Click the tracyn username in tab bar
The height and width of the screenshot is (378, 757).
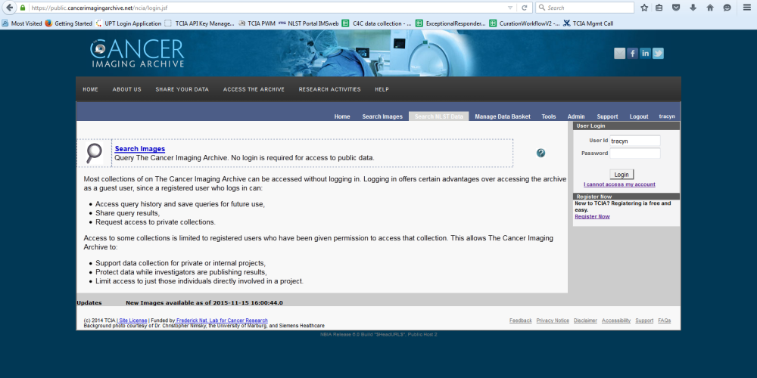(667, 116)
